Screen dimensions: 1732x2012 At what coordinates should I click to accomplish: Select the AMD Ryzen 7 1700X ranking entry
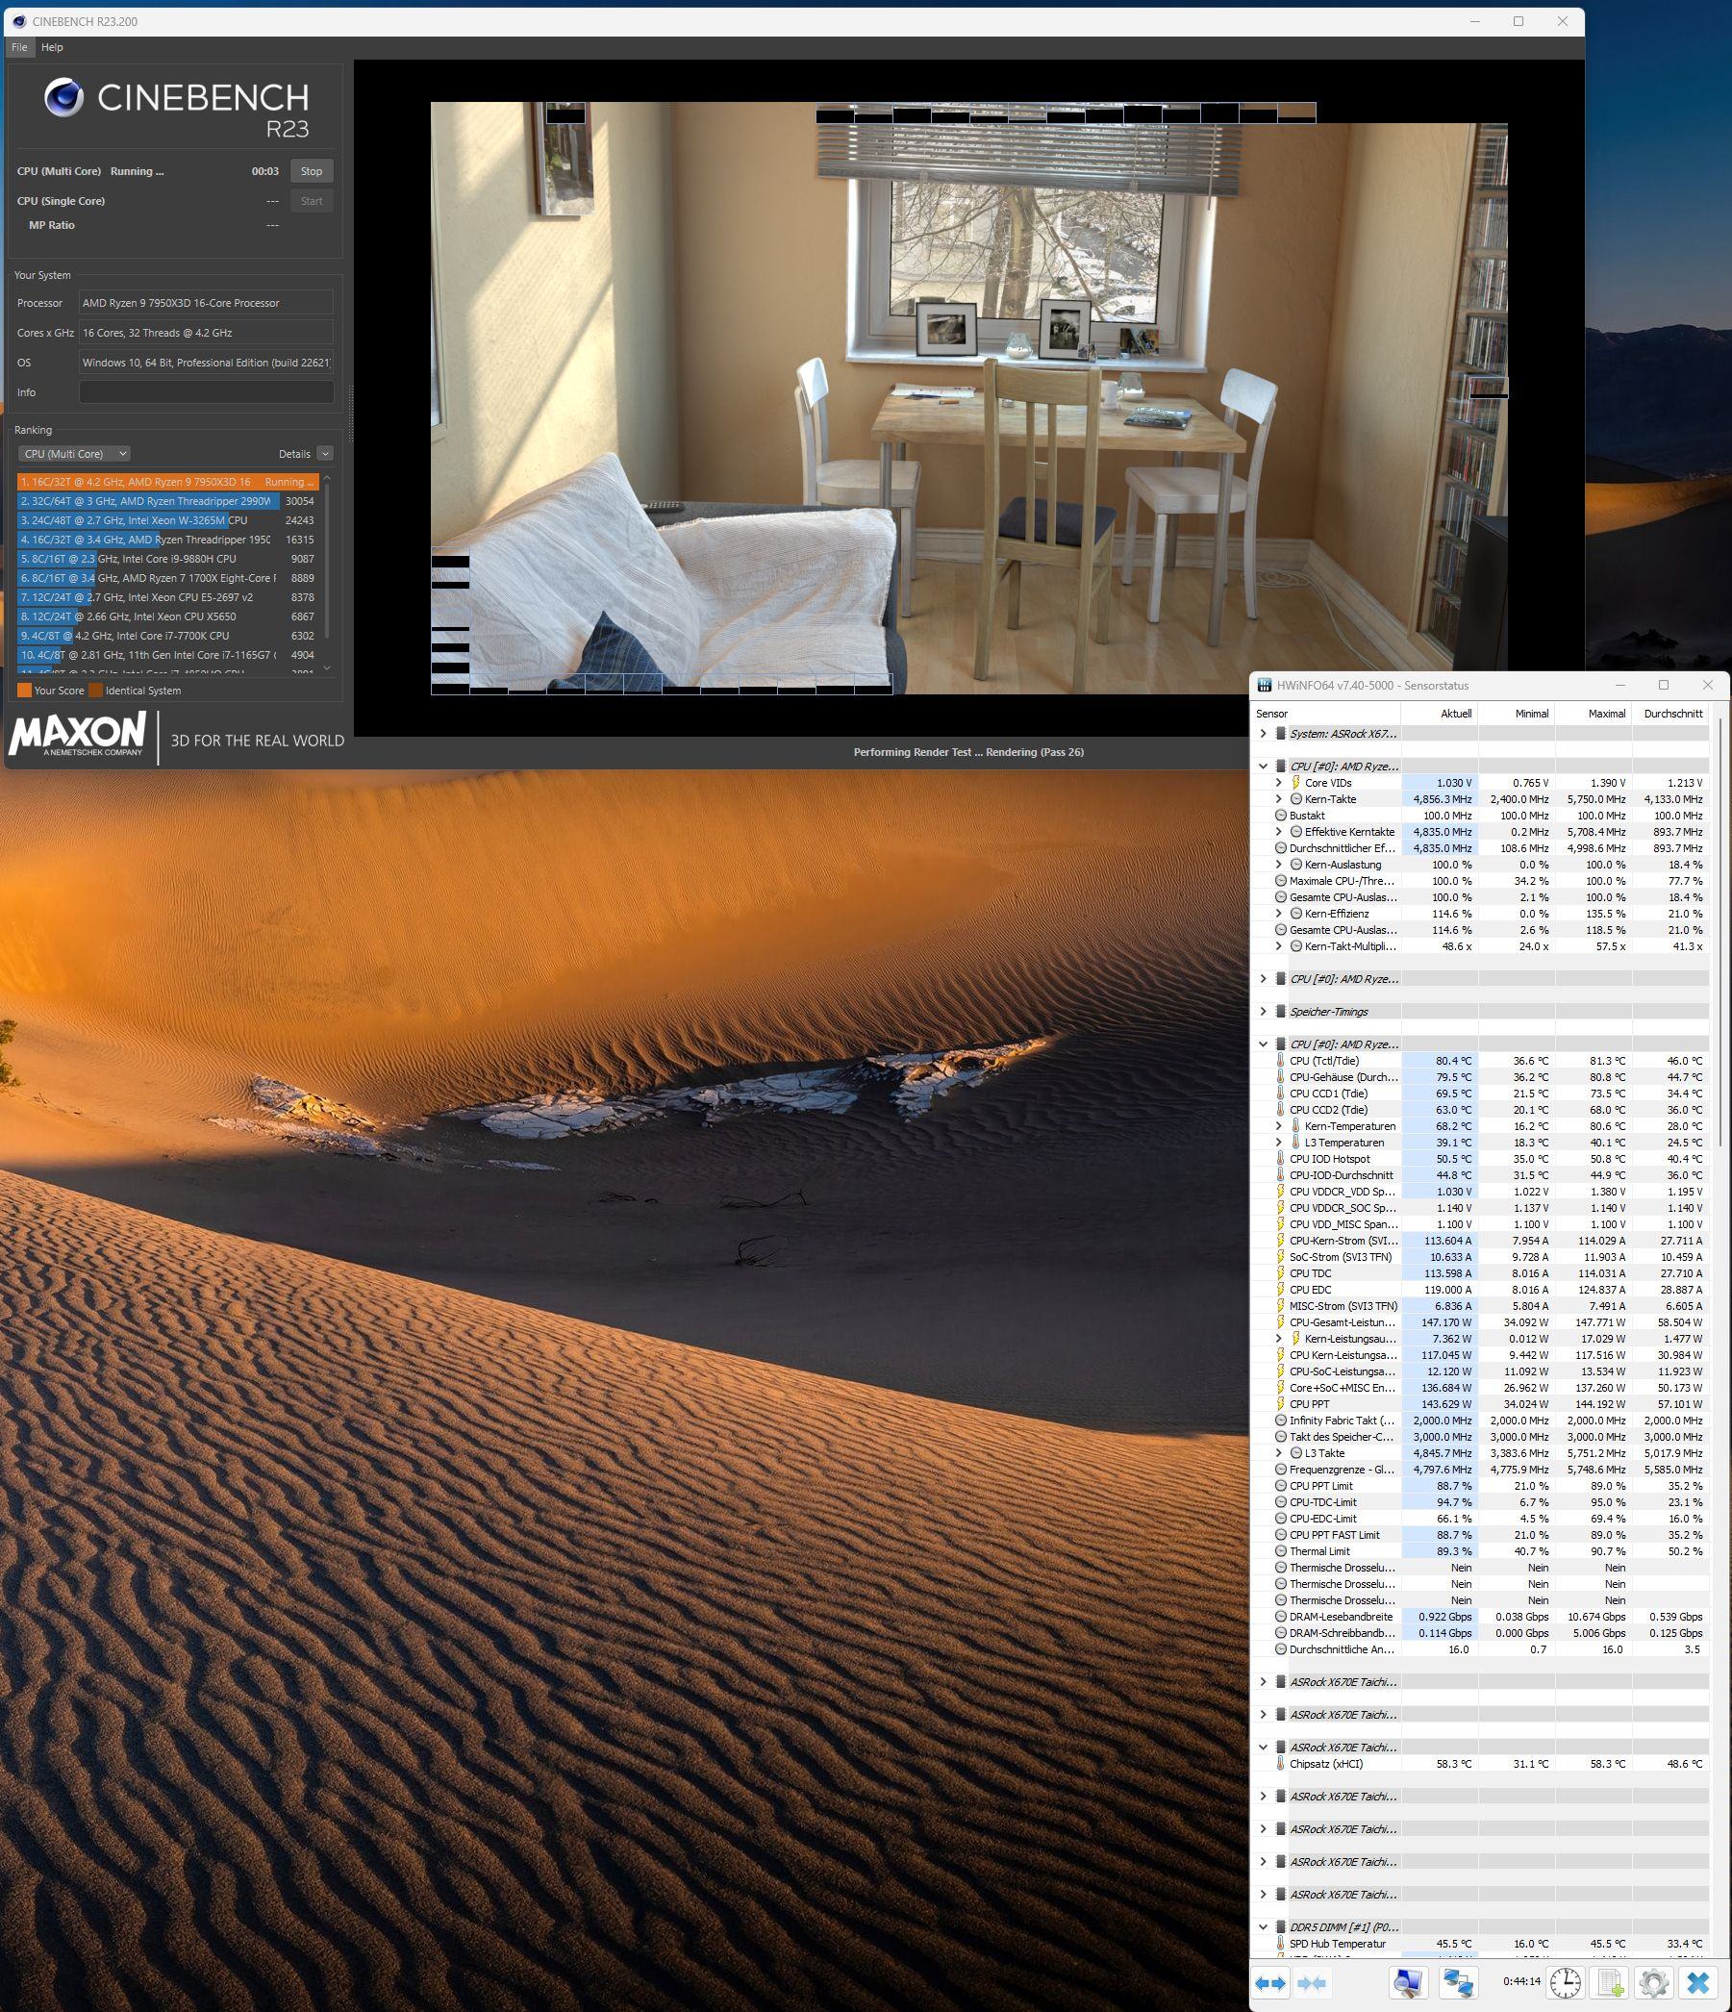[168, 578]
